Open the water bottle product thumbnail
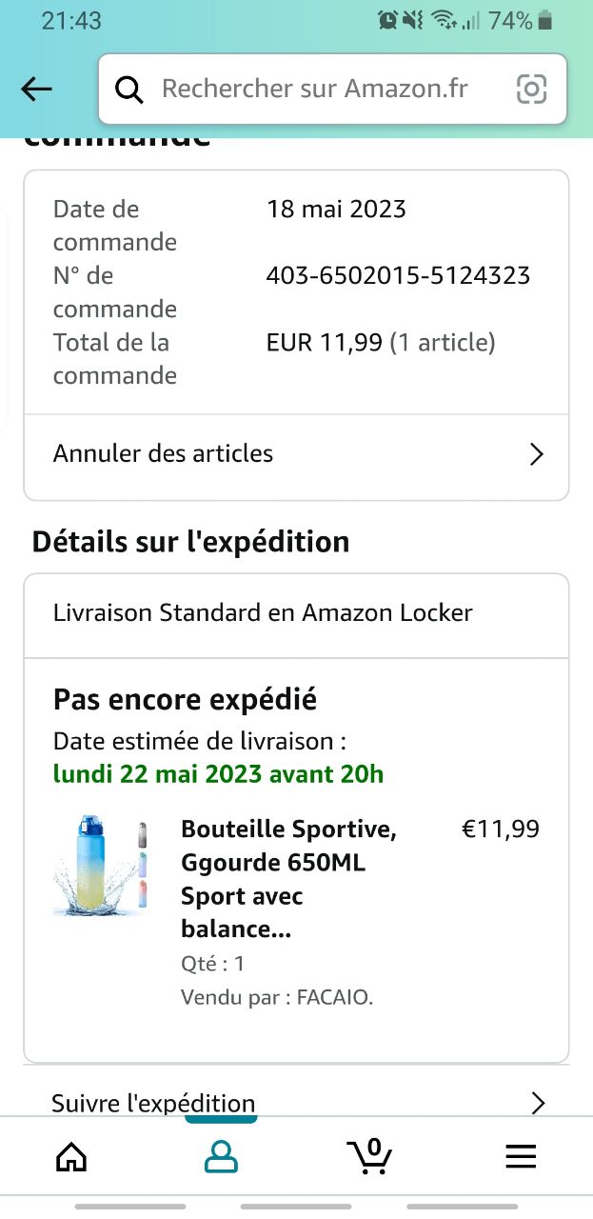This screenshot has width=593, height=1219. click(101, 866)
